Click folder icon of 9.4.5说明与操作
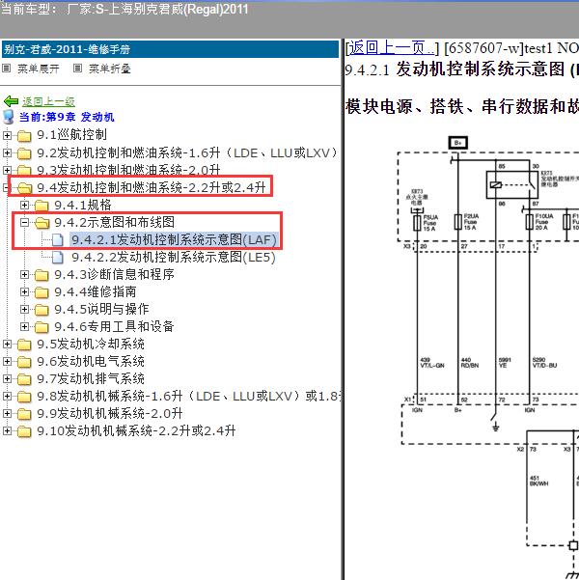This screenshot has height=580, width=579. tap(41, 310)
